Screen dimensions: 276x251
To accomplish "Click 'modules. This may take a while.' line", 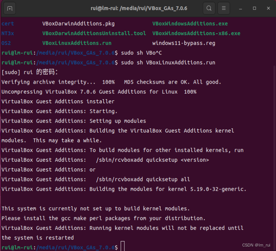I will tap(51, 140).
